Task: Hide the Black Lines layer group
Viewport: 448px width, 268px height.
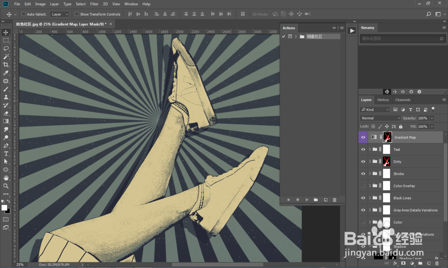Action: (x=363, y=198)
